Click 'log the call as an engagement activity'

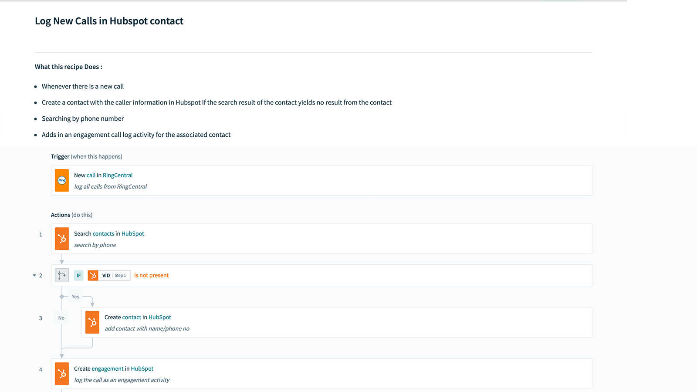[x=122, y=380]
